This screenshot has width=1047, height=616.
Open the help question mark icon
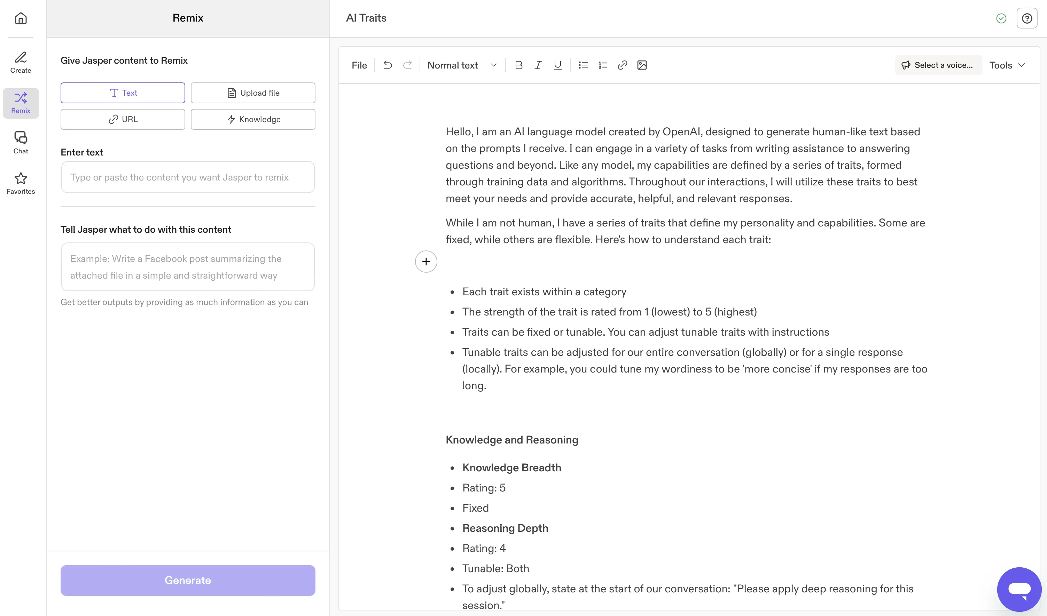point(1027,18)
